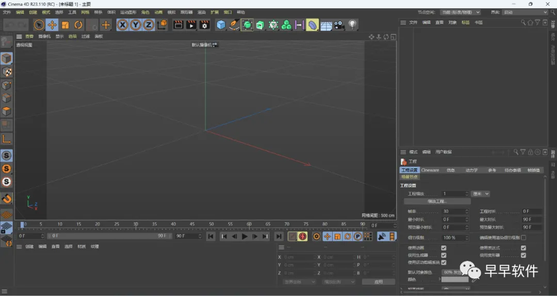Screen dimensions: 557x296
Task: Toggle the 使用动画 checkbox
Action: pyautogui.click(x=444, y=248)
